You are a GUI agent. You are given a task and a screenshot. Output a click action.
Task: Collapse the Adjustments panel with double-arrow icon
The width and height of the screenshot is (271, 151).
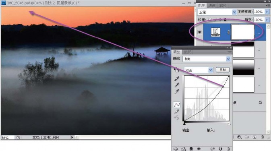tap(227, 48)
